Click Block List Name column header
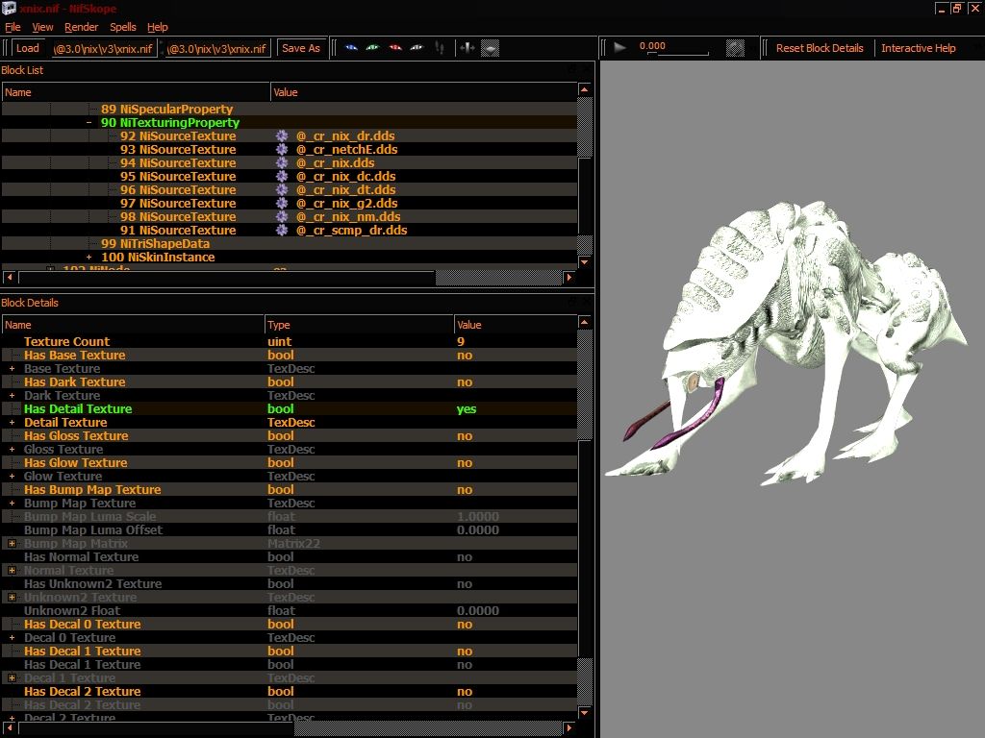 point(136,92)
